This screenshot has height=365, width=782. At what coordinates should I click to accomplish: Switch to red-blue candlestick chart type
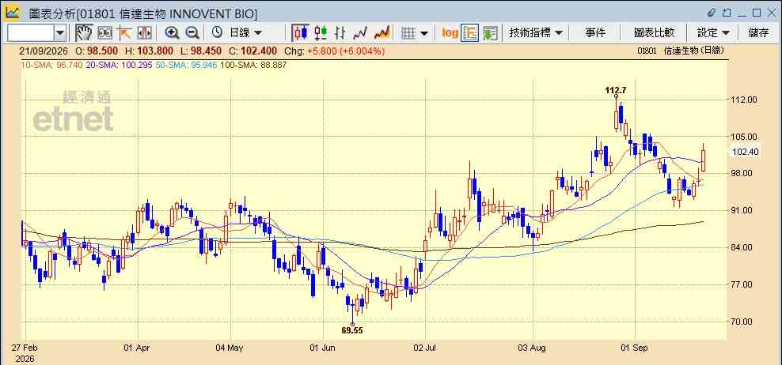click(300, 33)
